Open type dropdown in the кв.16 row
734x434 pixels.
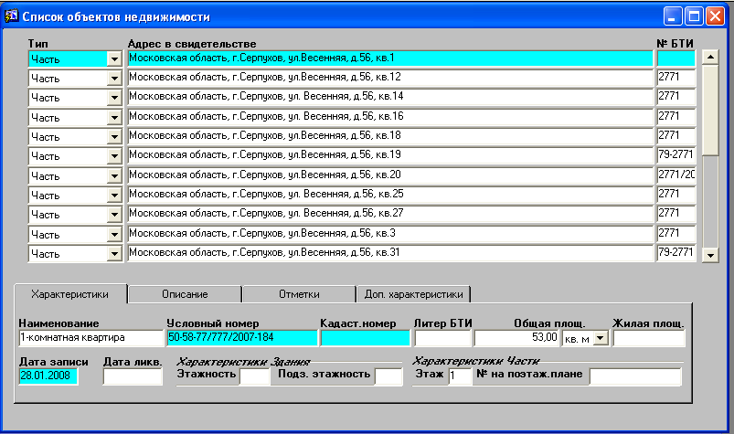114,117
